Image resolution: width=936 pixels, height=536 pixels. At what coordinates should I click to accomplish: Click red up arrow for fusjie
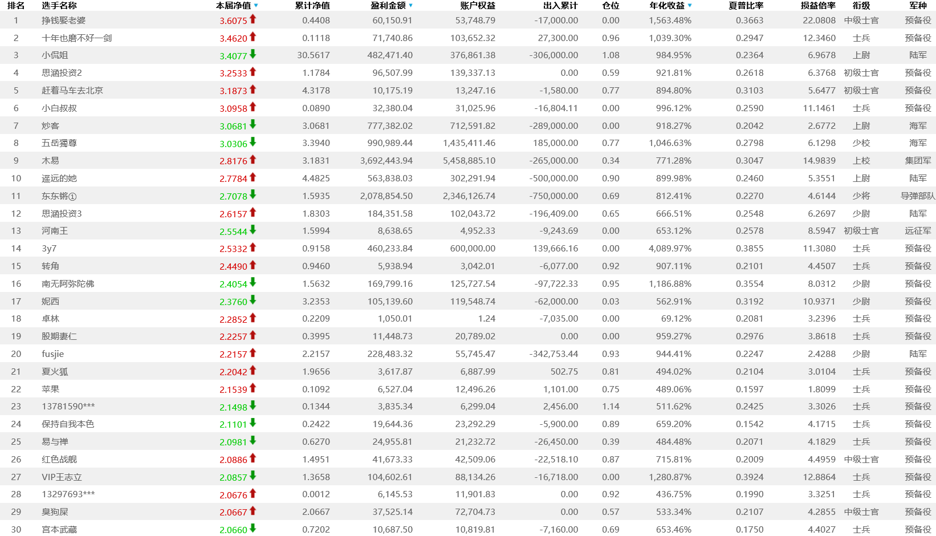click(253, 353)
